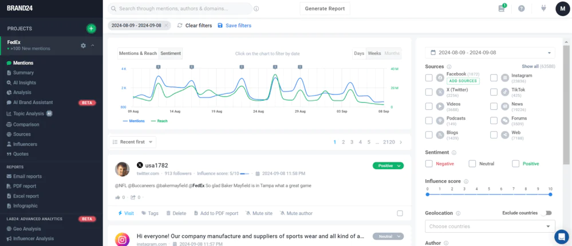Viewport: 572px width, 246px height.
Task: Click the help question mark icon
Action: [x=521, y=9]
